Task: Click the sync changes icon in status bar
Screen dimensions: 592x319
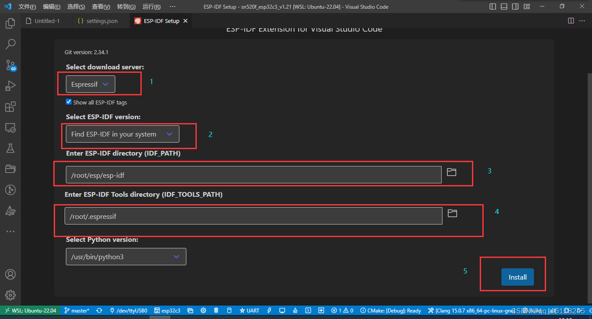Action: (99, 310)
